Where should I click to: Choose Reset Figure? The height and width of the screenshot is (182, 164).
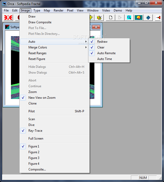pos(54,59)
